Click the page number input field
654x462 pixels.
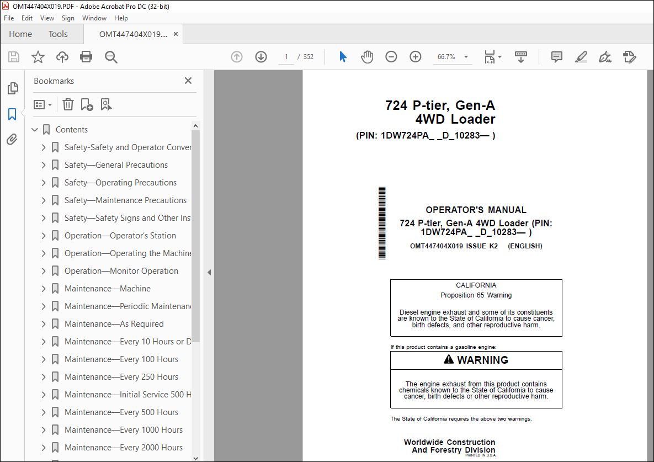click(286, 57)
